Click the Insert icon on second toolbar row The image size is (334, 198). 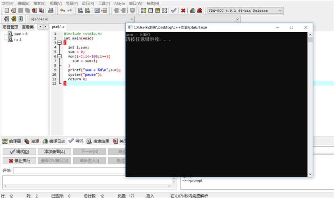click(x=6, y=19)
